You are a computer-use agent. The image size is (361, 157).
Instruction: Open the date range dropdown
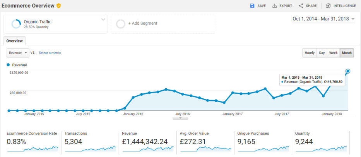point(352,19)
